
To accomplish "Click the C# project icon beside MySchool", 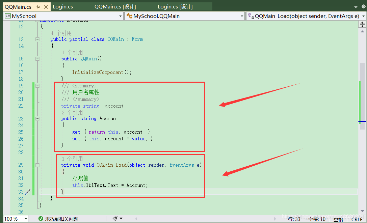I will [x=8, y=16].
